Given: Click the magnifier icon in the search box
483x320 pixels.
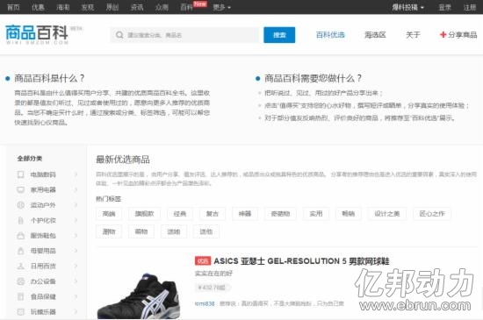Looking at the screenshot, I should pyautogui.click(x=119, y=35).
